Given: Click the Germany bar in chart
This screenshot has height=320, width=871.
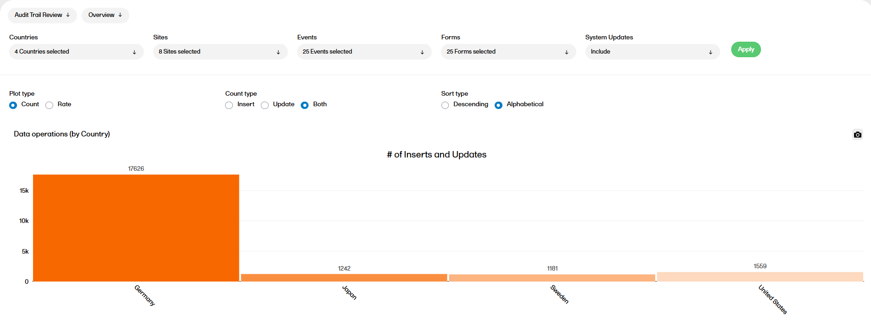Looking at the screenshot, I should coord(136,228).
